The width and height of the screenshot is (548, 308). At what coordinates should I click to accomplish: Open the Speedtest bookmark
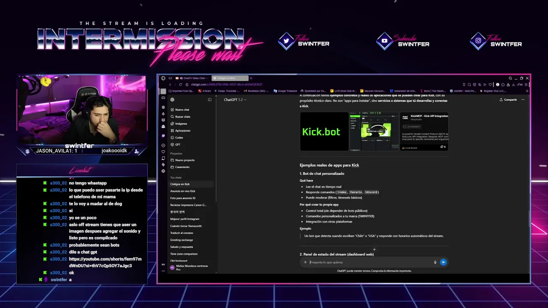click(x=314, y=91)
